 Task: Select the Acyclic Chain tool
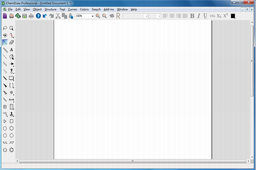(x=5, y=114)
